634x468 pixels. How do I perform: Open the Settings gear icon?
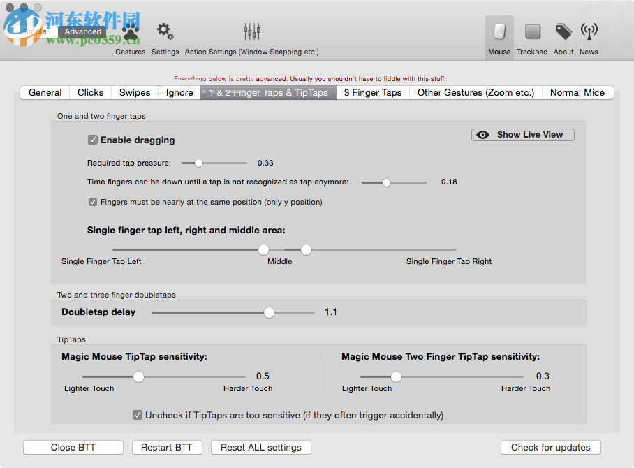point(165,31)
